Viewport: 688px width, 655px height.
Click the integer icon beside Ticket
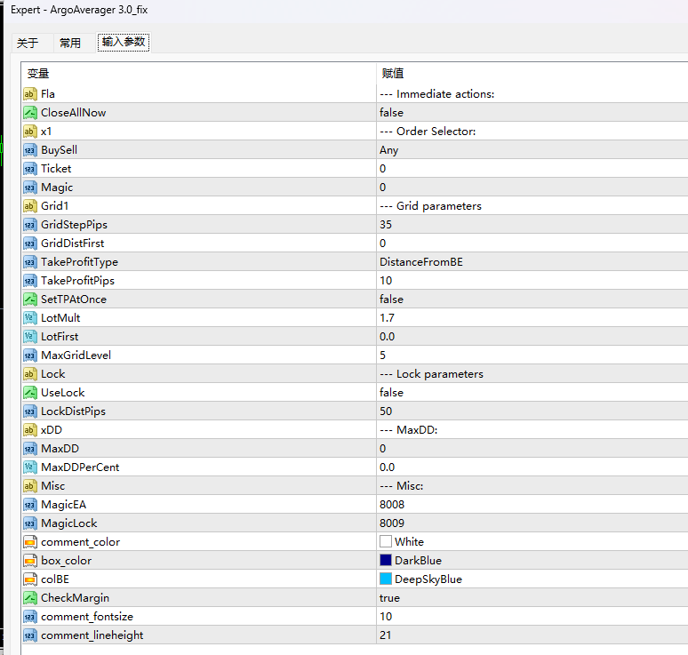(30, 169)
